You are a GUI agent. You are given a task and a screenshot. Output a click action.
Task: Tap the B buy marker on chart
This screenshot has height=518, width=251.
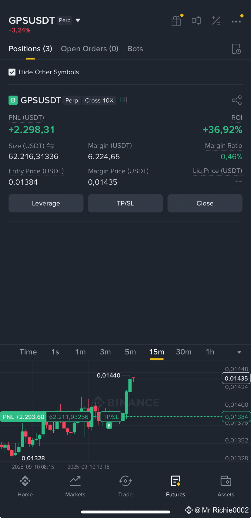[x=109, y=425]
